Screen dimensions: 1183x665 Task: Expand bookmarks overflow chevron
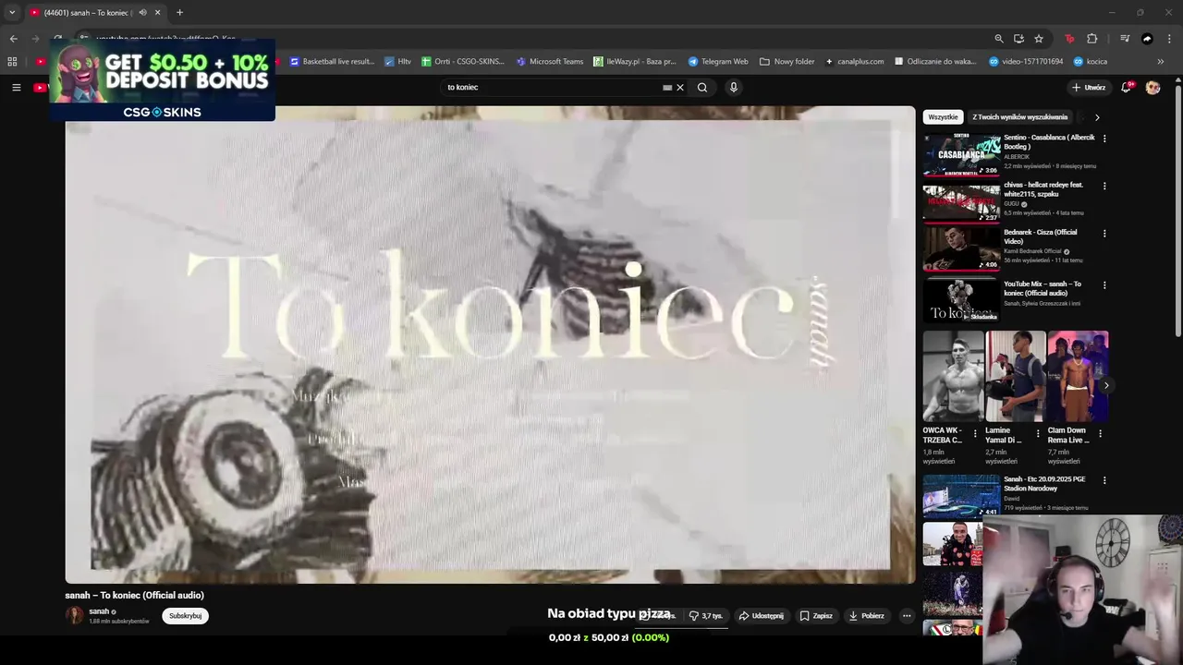pos(1161,62)
